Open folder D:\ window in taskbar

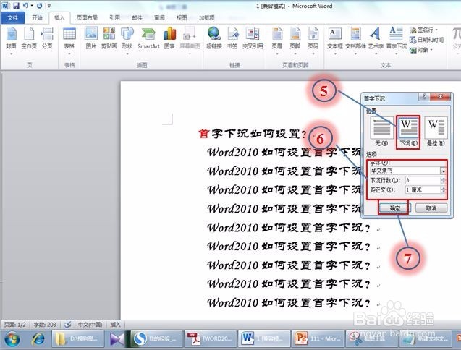coord(78,339)
